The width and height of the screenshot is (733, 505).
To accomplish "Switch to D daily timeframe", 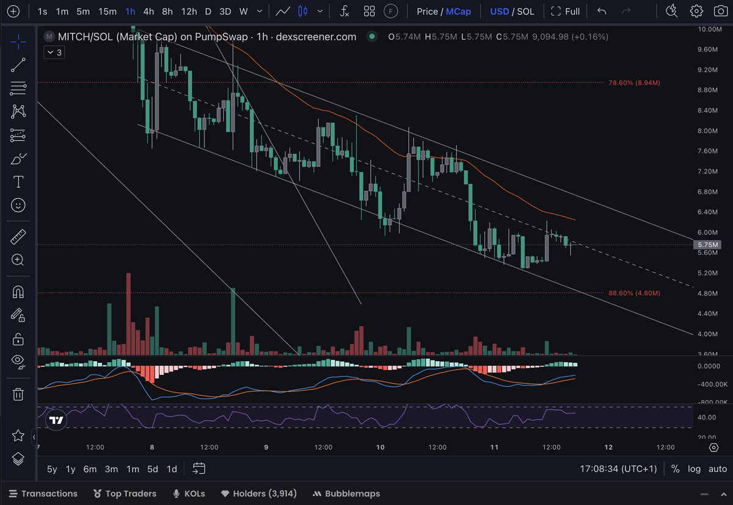I will point(208,11).
